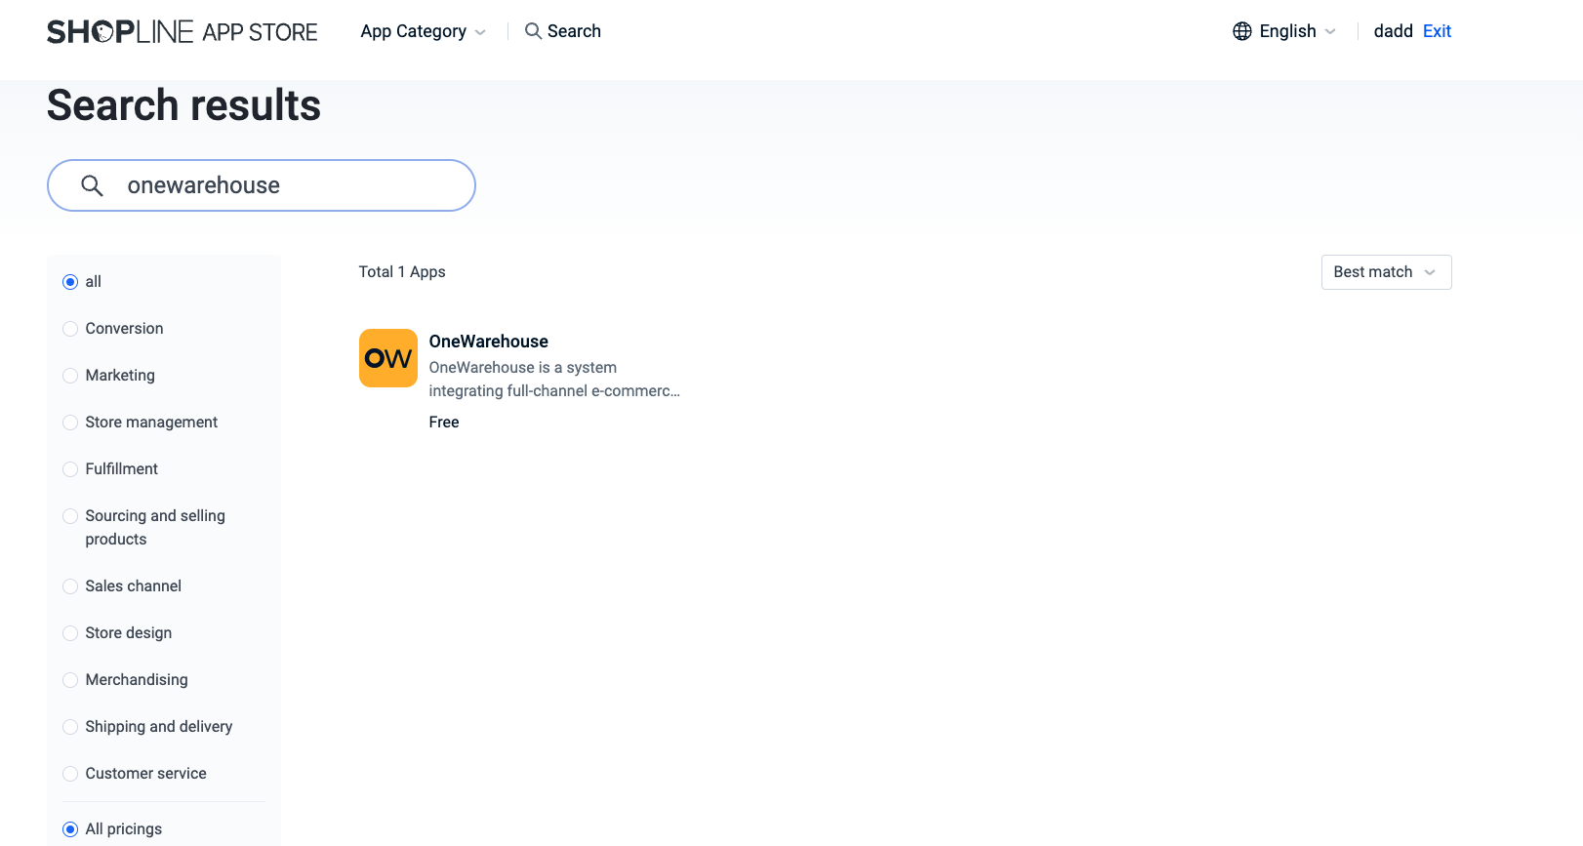Select the Sales channel radio option
The image size is (1583, 846).
(70, 586)
